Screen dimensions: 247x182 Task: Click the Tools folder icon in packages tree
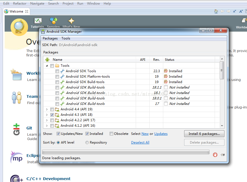coord(57,65)
